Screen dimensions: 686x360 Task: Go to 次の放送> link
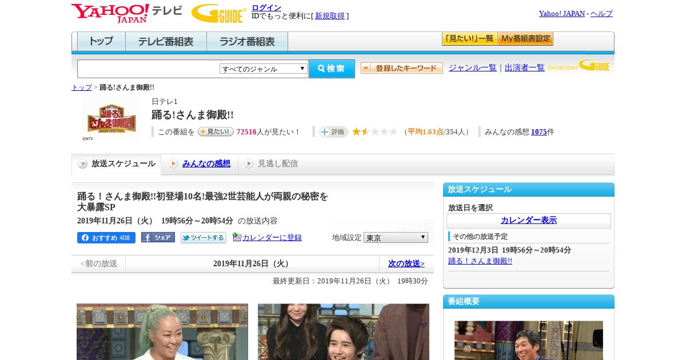pos(406,263)
